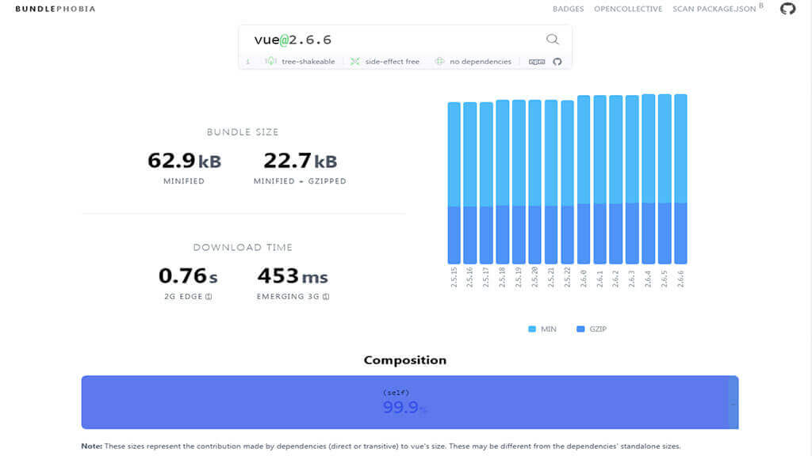
Task: Open the small GitHub icon beside npm
Action: coord(557,62)
